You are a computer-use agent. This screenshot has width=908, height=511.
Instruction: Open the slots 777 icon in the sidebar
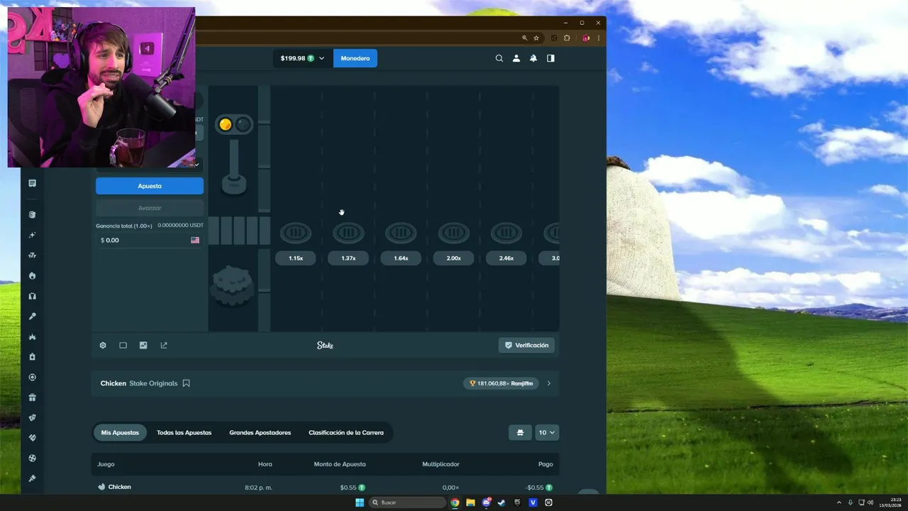32,255
